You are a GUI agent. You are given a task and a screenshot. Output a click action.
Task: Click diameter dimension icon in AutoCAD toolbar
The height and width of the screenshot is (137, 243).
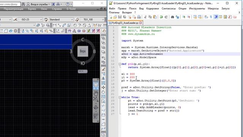coord(84,25)
